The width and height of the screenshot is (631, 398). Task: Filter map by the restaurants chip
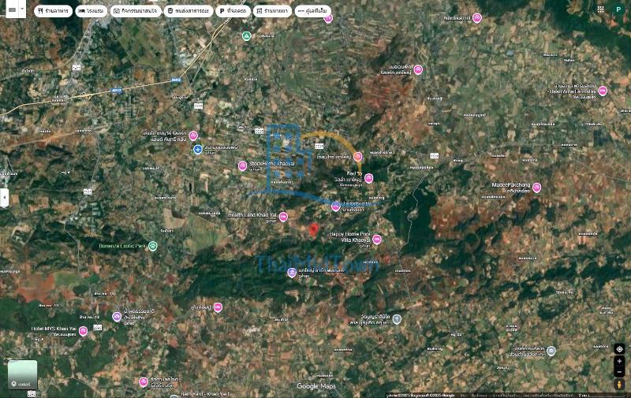point(52,11)
